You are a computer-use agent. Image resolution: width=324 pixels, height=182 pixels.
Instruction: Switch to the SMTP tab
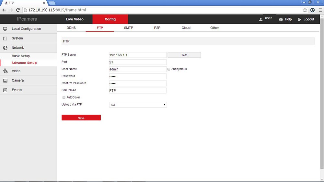point(128,28)
